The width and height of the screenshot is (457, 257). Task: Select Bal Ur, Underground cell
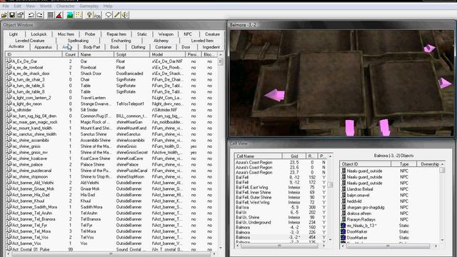(281, 222)
